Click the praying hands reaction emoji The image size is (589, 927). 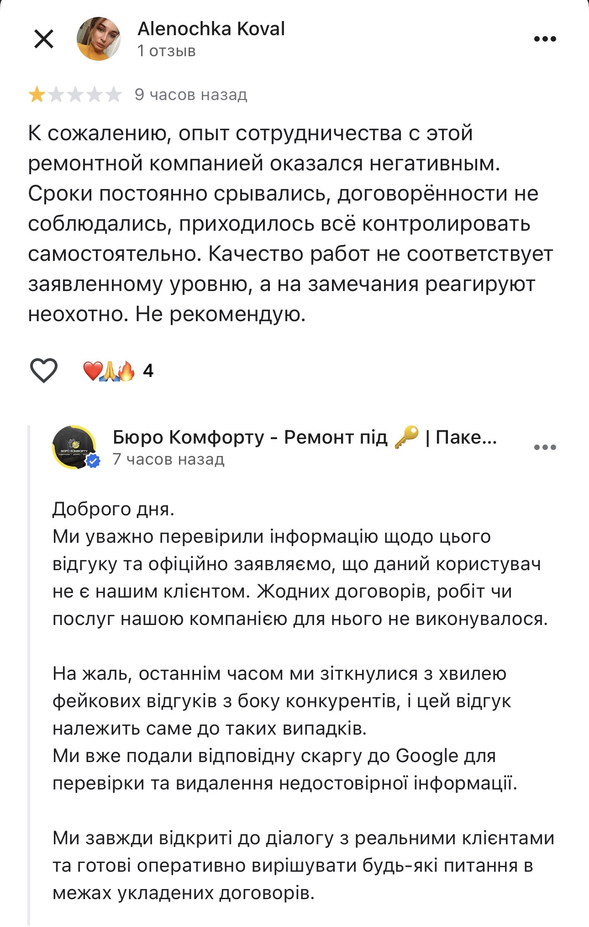[x=109, y=371]
